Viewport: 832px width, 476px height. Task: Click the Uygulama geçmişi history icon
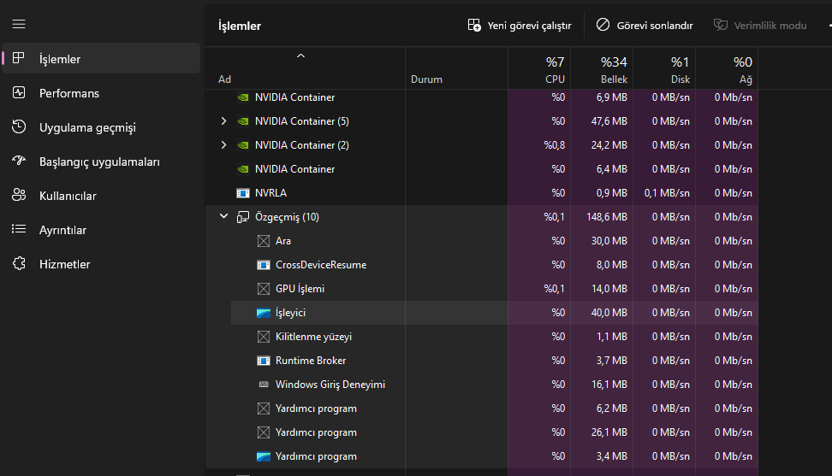click(19, 127)
